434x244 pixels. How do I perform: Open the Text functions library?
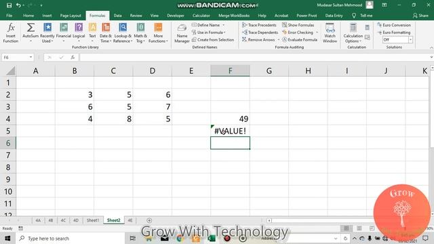(92, 33)
